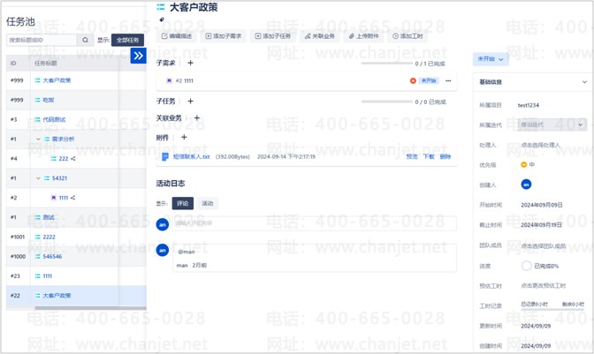Open the three-dot menu for #2 1111
This screenshot has width=594, height=354.
[x=448, y=80]
